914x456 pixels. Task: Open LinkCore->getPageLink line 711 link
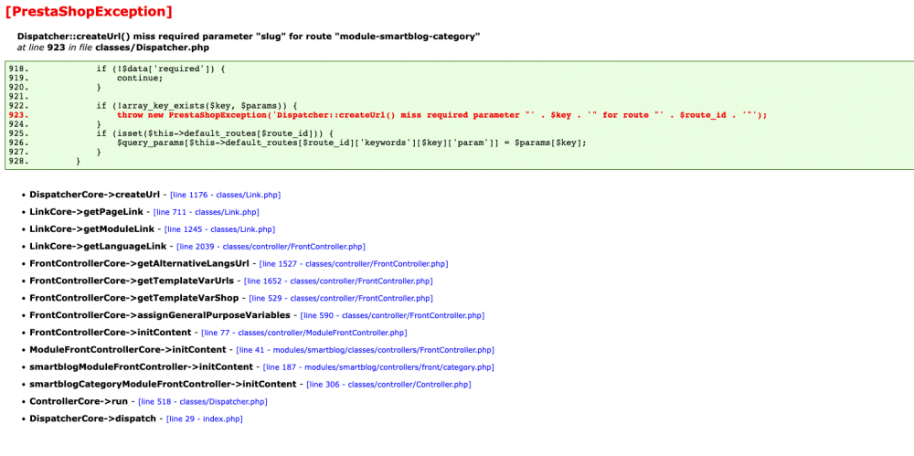point(207,212)
